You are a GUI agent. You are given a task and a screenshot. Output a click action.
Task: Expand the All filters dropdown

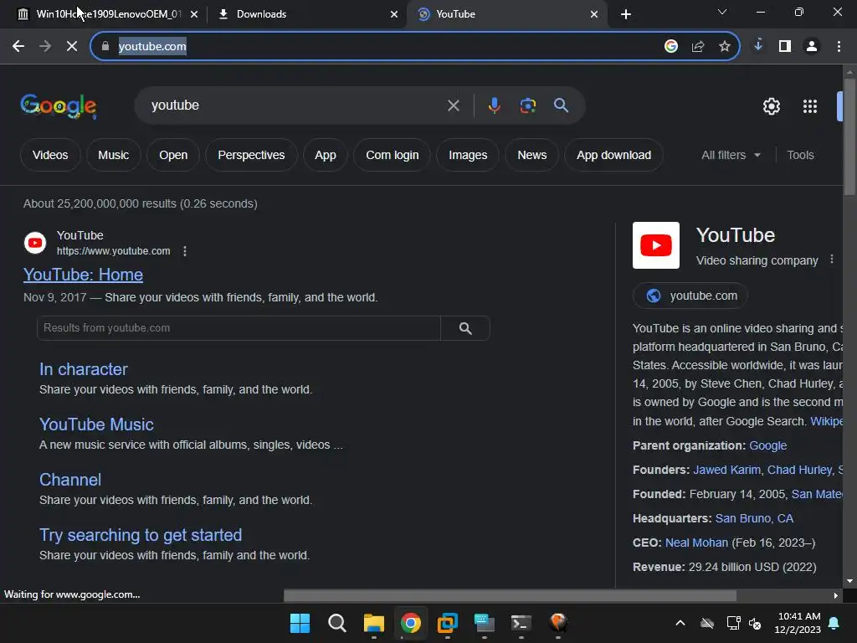click(731, 155)
